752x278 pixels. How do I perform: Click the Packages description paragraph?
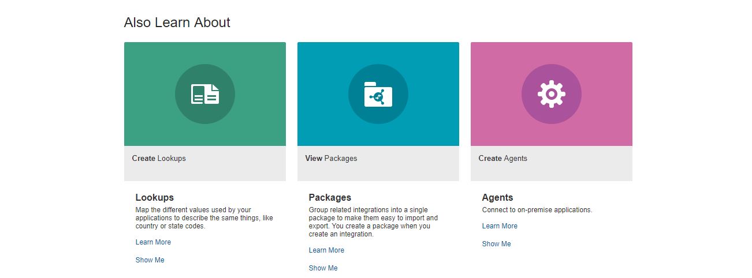pos(374,222)
